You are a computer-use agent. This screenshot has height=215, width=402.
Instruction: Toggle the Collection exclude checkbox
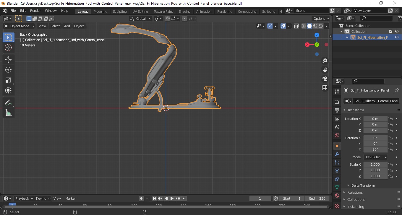click(391, 31)
